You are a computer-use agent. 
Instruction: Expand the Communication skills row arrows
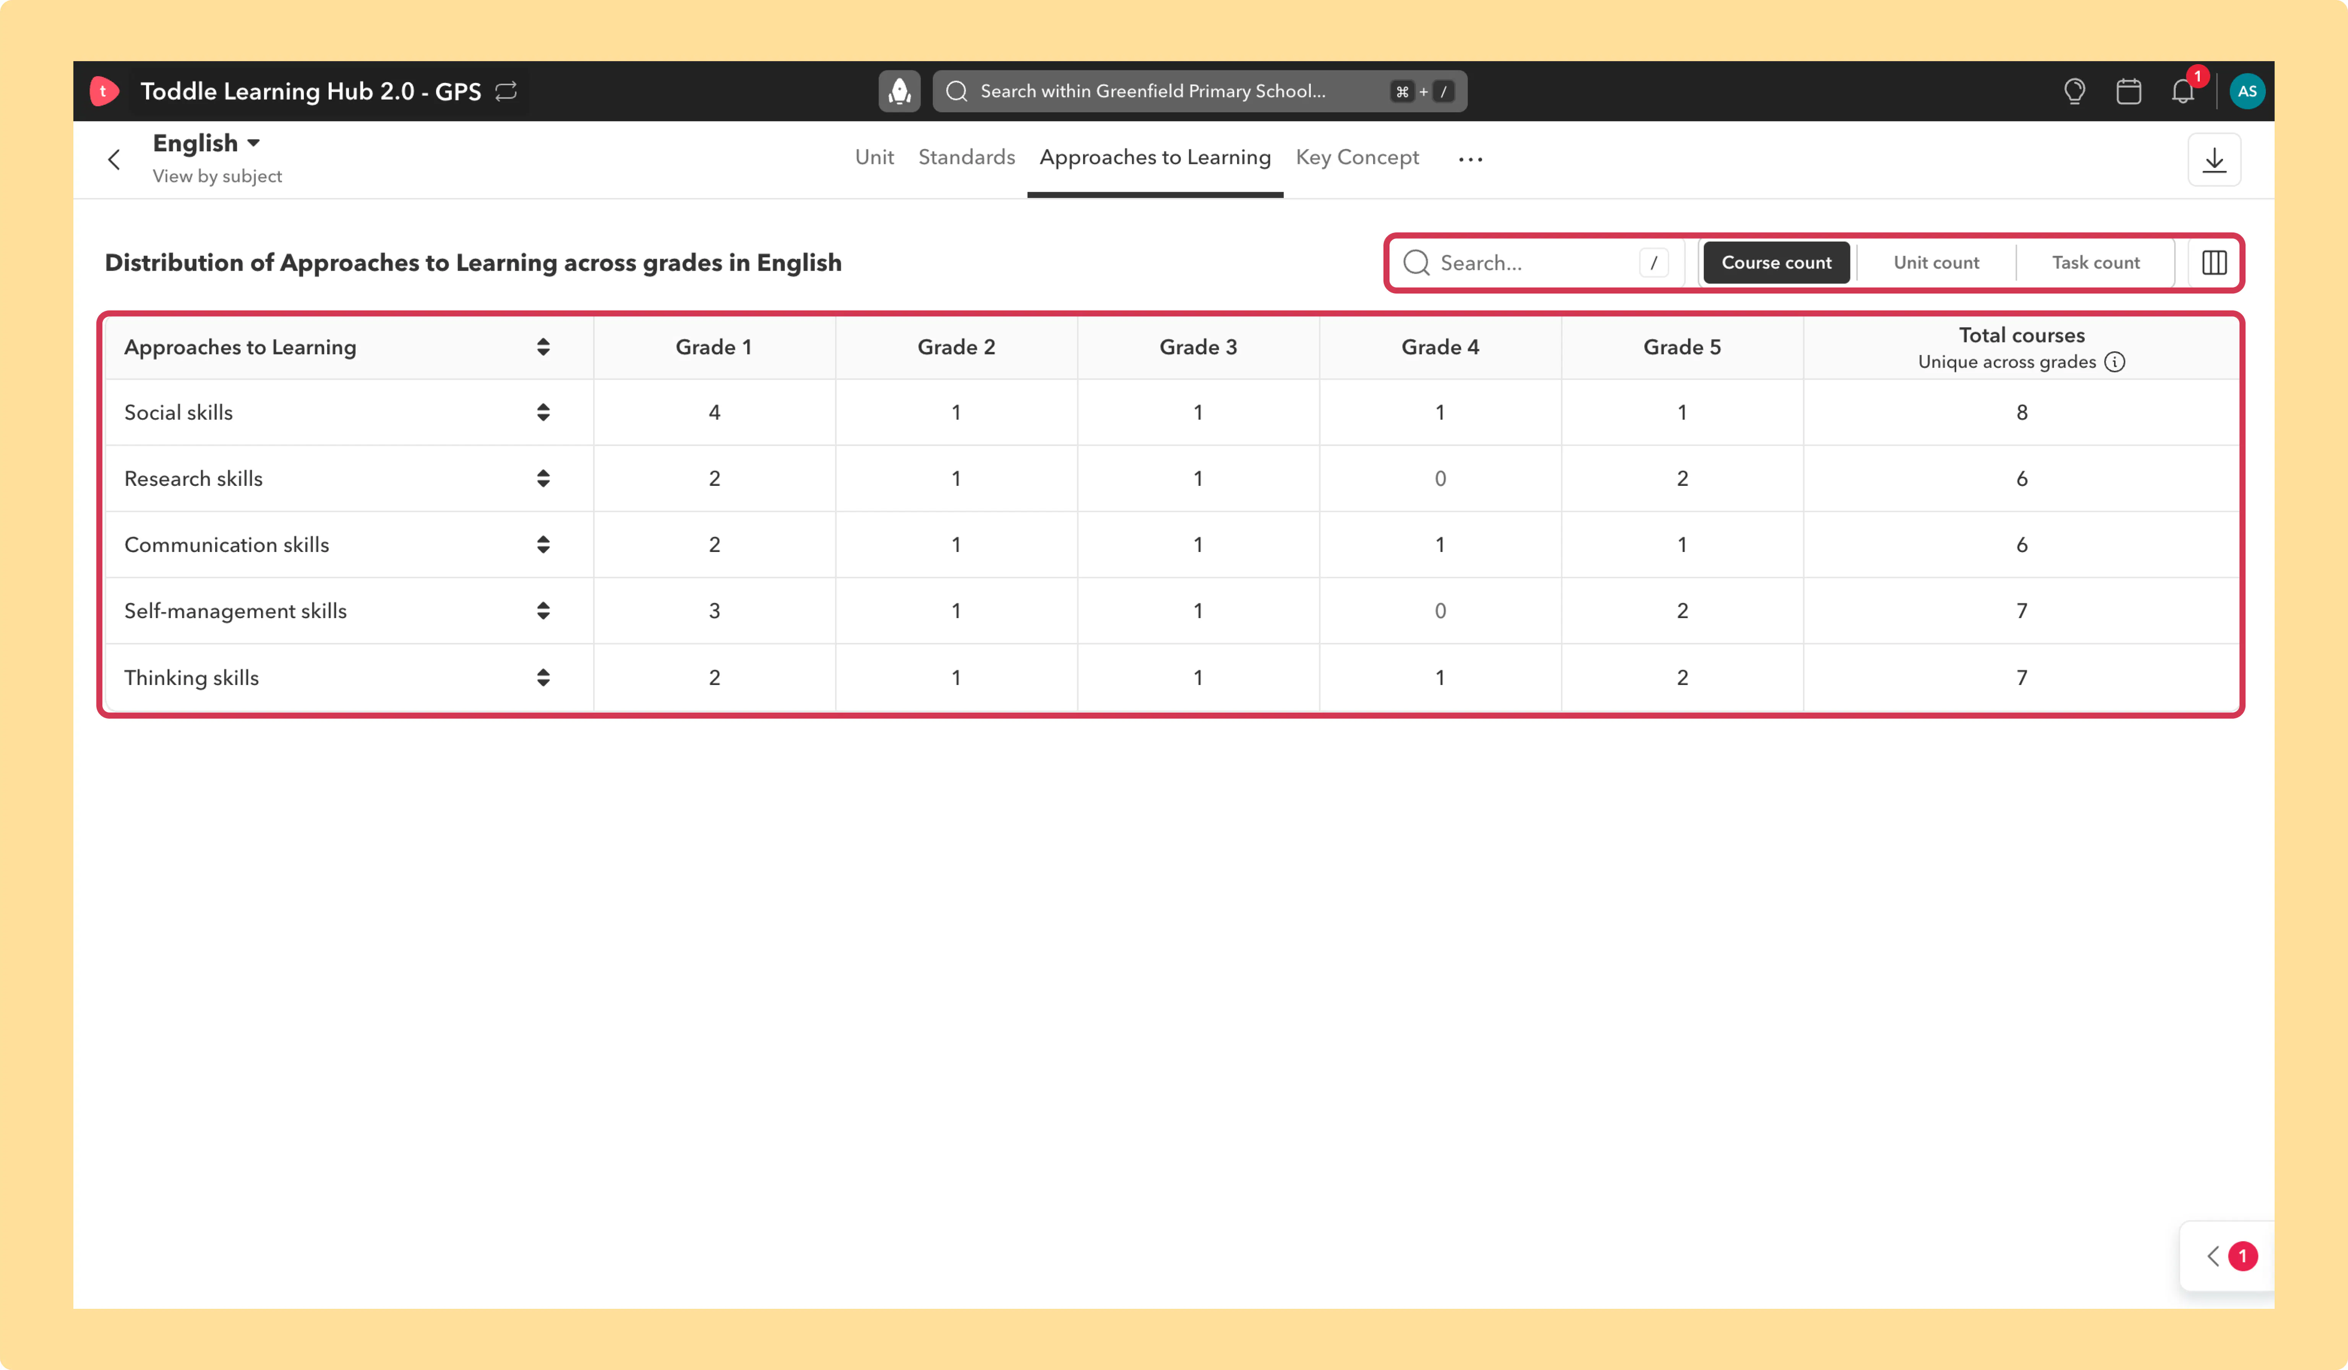(x=543, y=544)
